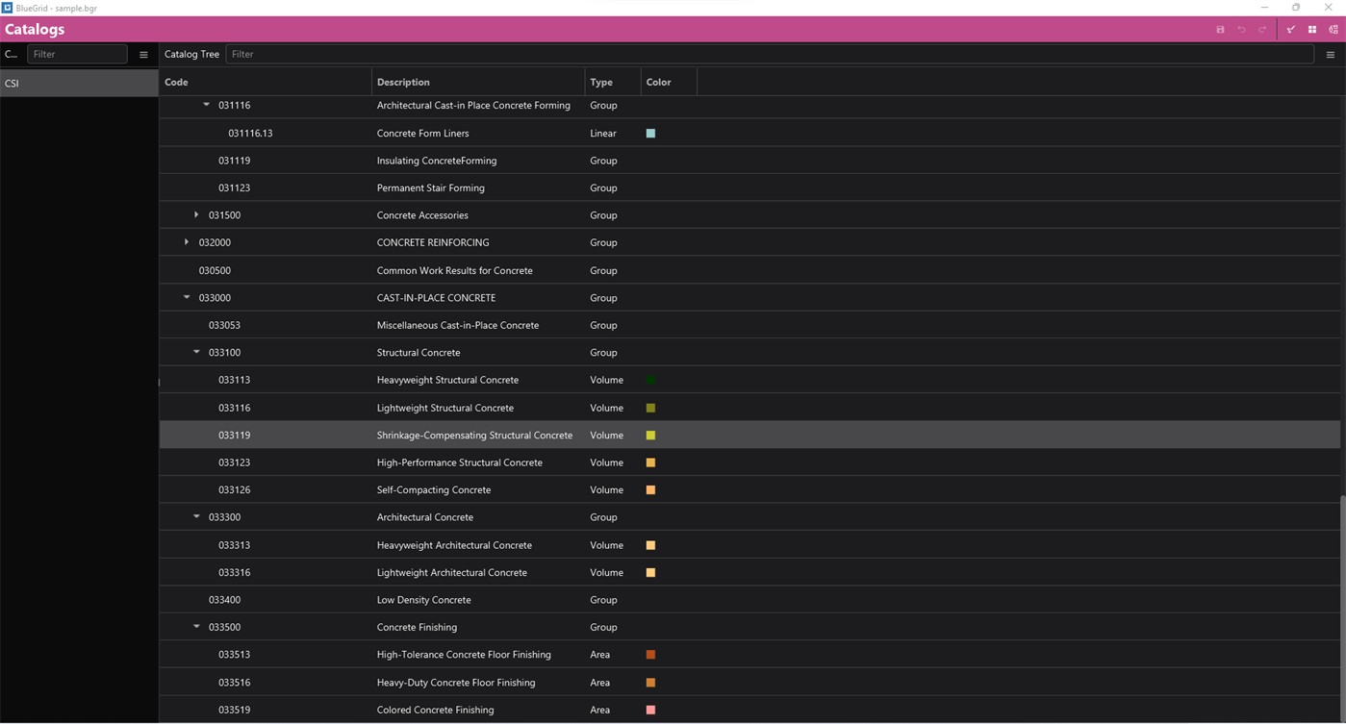Collapse the 033500 Concrete Finishing group
The width and height of the screenshot is (1346, 724).
(196, 627)
